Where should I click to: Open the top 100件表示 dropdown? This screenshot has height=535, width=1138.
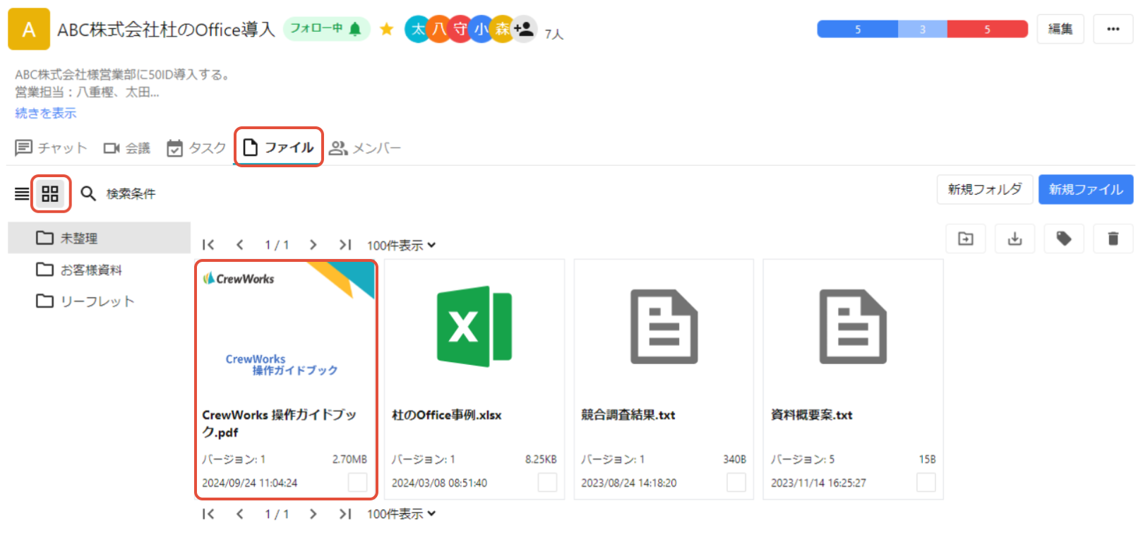point(401,245)
